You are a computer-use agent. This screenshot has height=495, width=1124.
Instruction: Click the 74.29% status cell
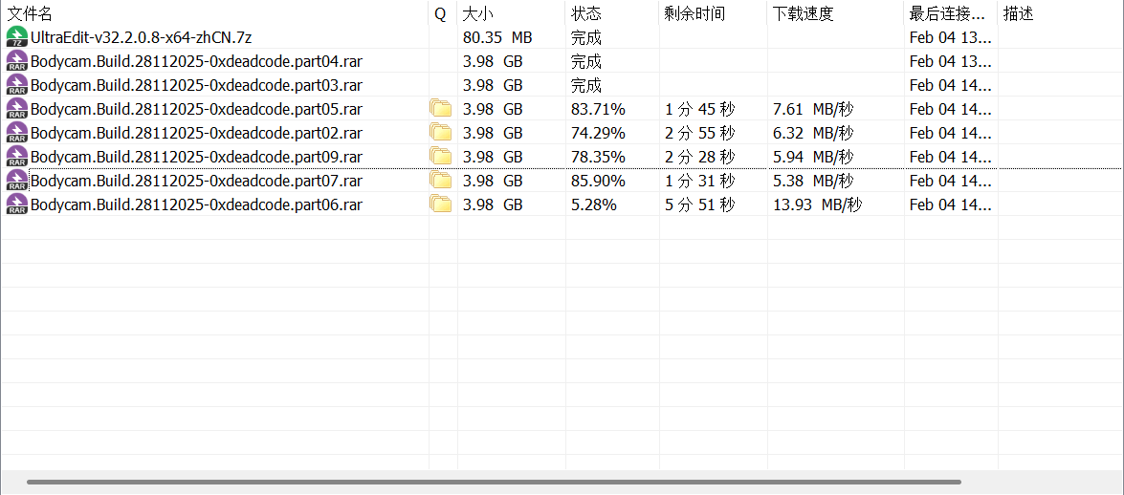point(599,133)
